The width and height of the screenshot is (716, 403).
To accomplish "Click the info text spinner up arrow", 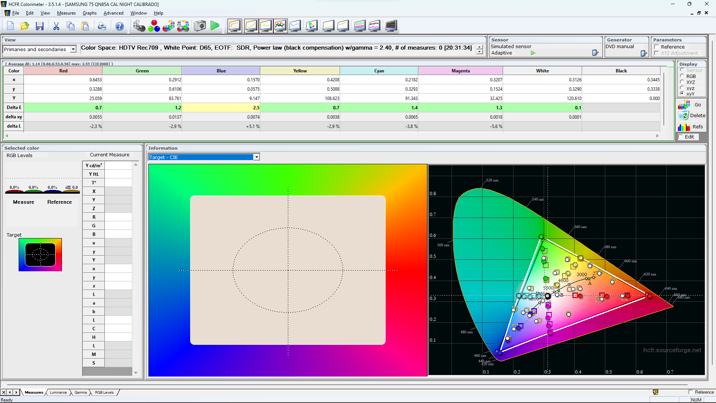I will pyautogui.click(x=480, y=47).
